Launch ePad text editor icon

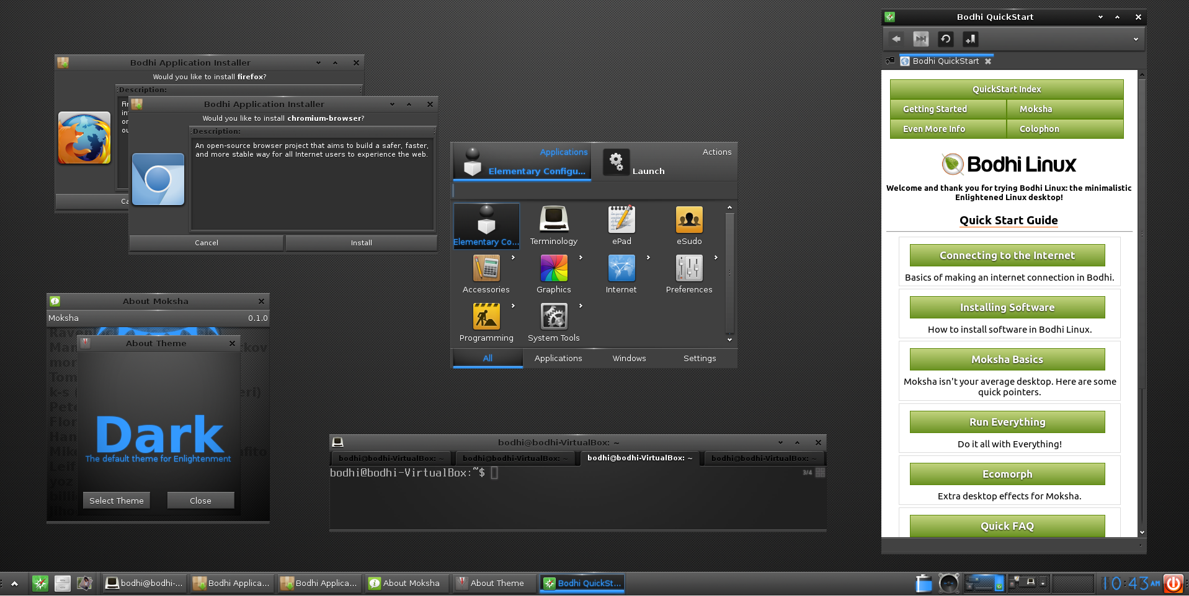621,219
